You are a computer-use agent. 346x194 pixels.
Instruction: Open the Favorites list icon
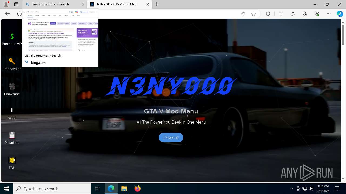[x=293, y=14]
